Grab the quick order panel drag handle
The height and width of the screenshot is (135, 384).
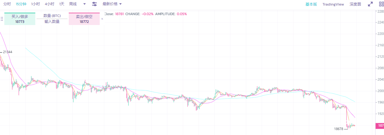pos(2,19)
